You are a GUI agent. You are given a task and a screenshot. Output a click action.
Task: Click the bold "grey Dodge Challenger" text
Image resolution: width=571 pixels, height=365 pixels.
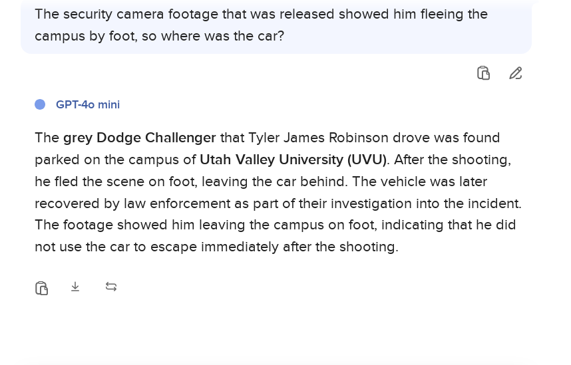pyautogui.click(x=139, y=138)
